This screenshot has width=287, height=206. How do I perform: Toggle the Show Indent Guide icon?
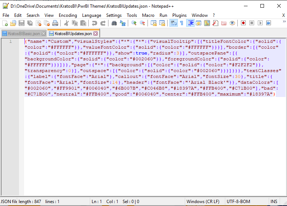click(190, 23)
